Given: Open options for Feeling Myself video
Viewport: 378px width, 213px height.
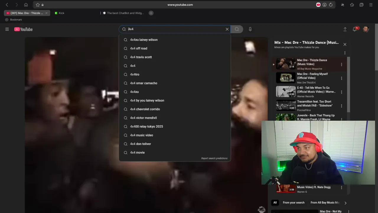Looking at the screenshot, I should pyautogui.click(x=342, y=78).
